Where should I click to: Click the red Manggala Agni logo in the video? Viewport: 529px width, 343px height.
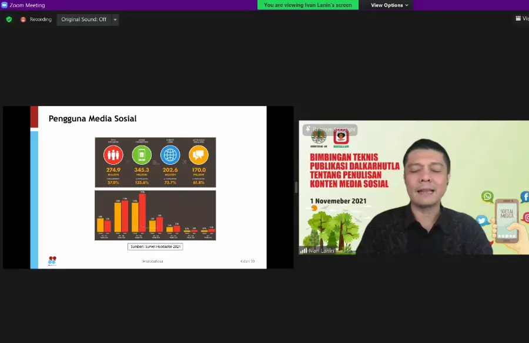tap(341, 138)
